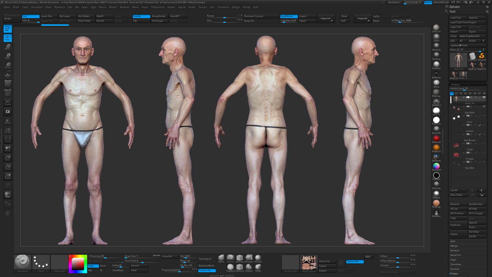The image size is (492, 277).
Task: Click the ZRemesher brush icon
Action: (240, 258)
